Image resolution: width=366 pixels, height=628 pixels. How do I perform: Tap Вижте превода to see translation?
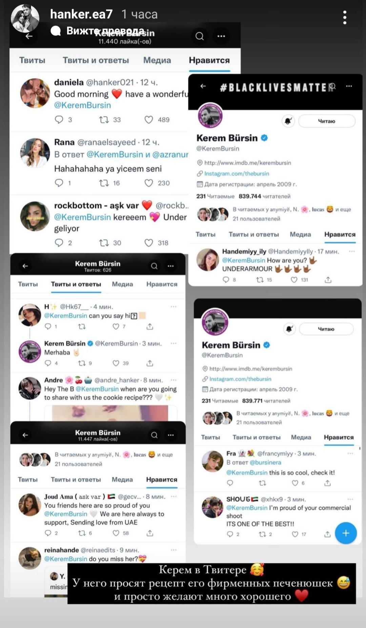(105, 31)
